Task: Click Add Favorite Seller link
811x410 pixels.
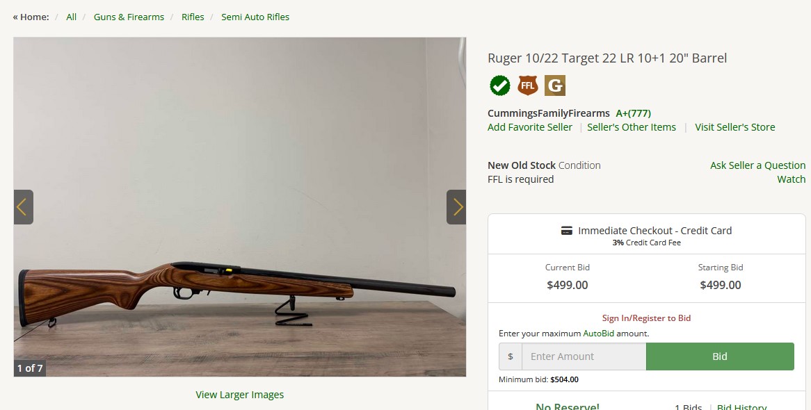Action: [529, 127]
